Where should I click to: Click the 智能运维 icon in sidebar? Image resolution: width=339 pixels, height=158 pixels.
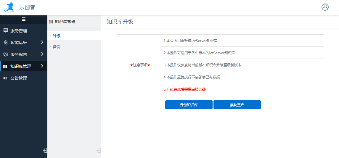tap(6, 43)
